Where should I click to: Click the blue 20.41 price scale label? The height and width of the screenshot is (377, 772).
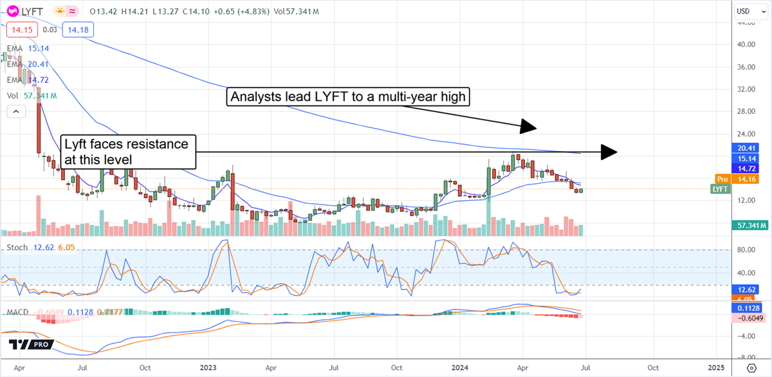coord(745,147)
